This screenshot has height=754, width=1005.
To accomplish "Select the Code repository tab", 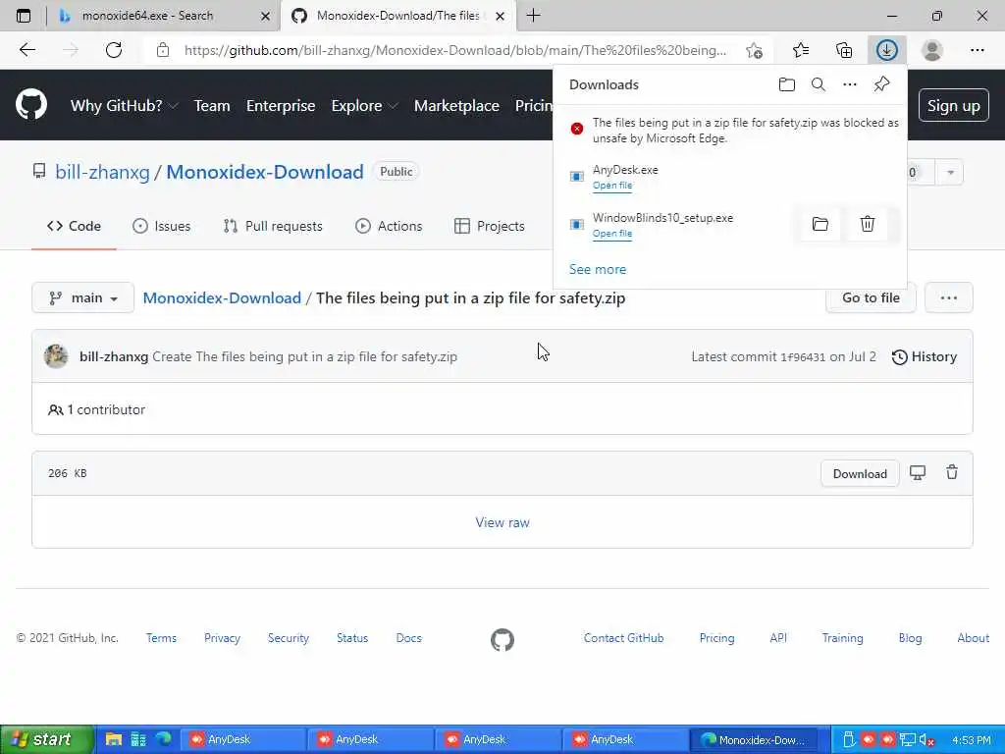I will 74,226.
